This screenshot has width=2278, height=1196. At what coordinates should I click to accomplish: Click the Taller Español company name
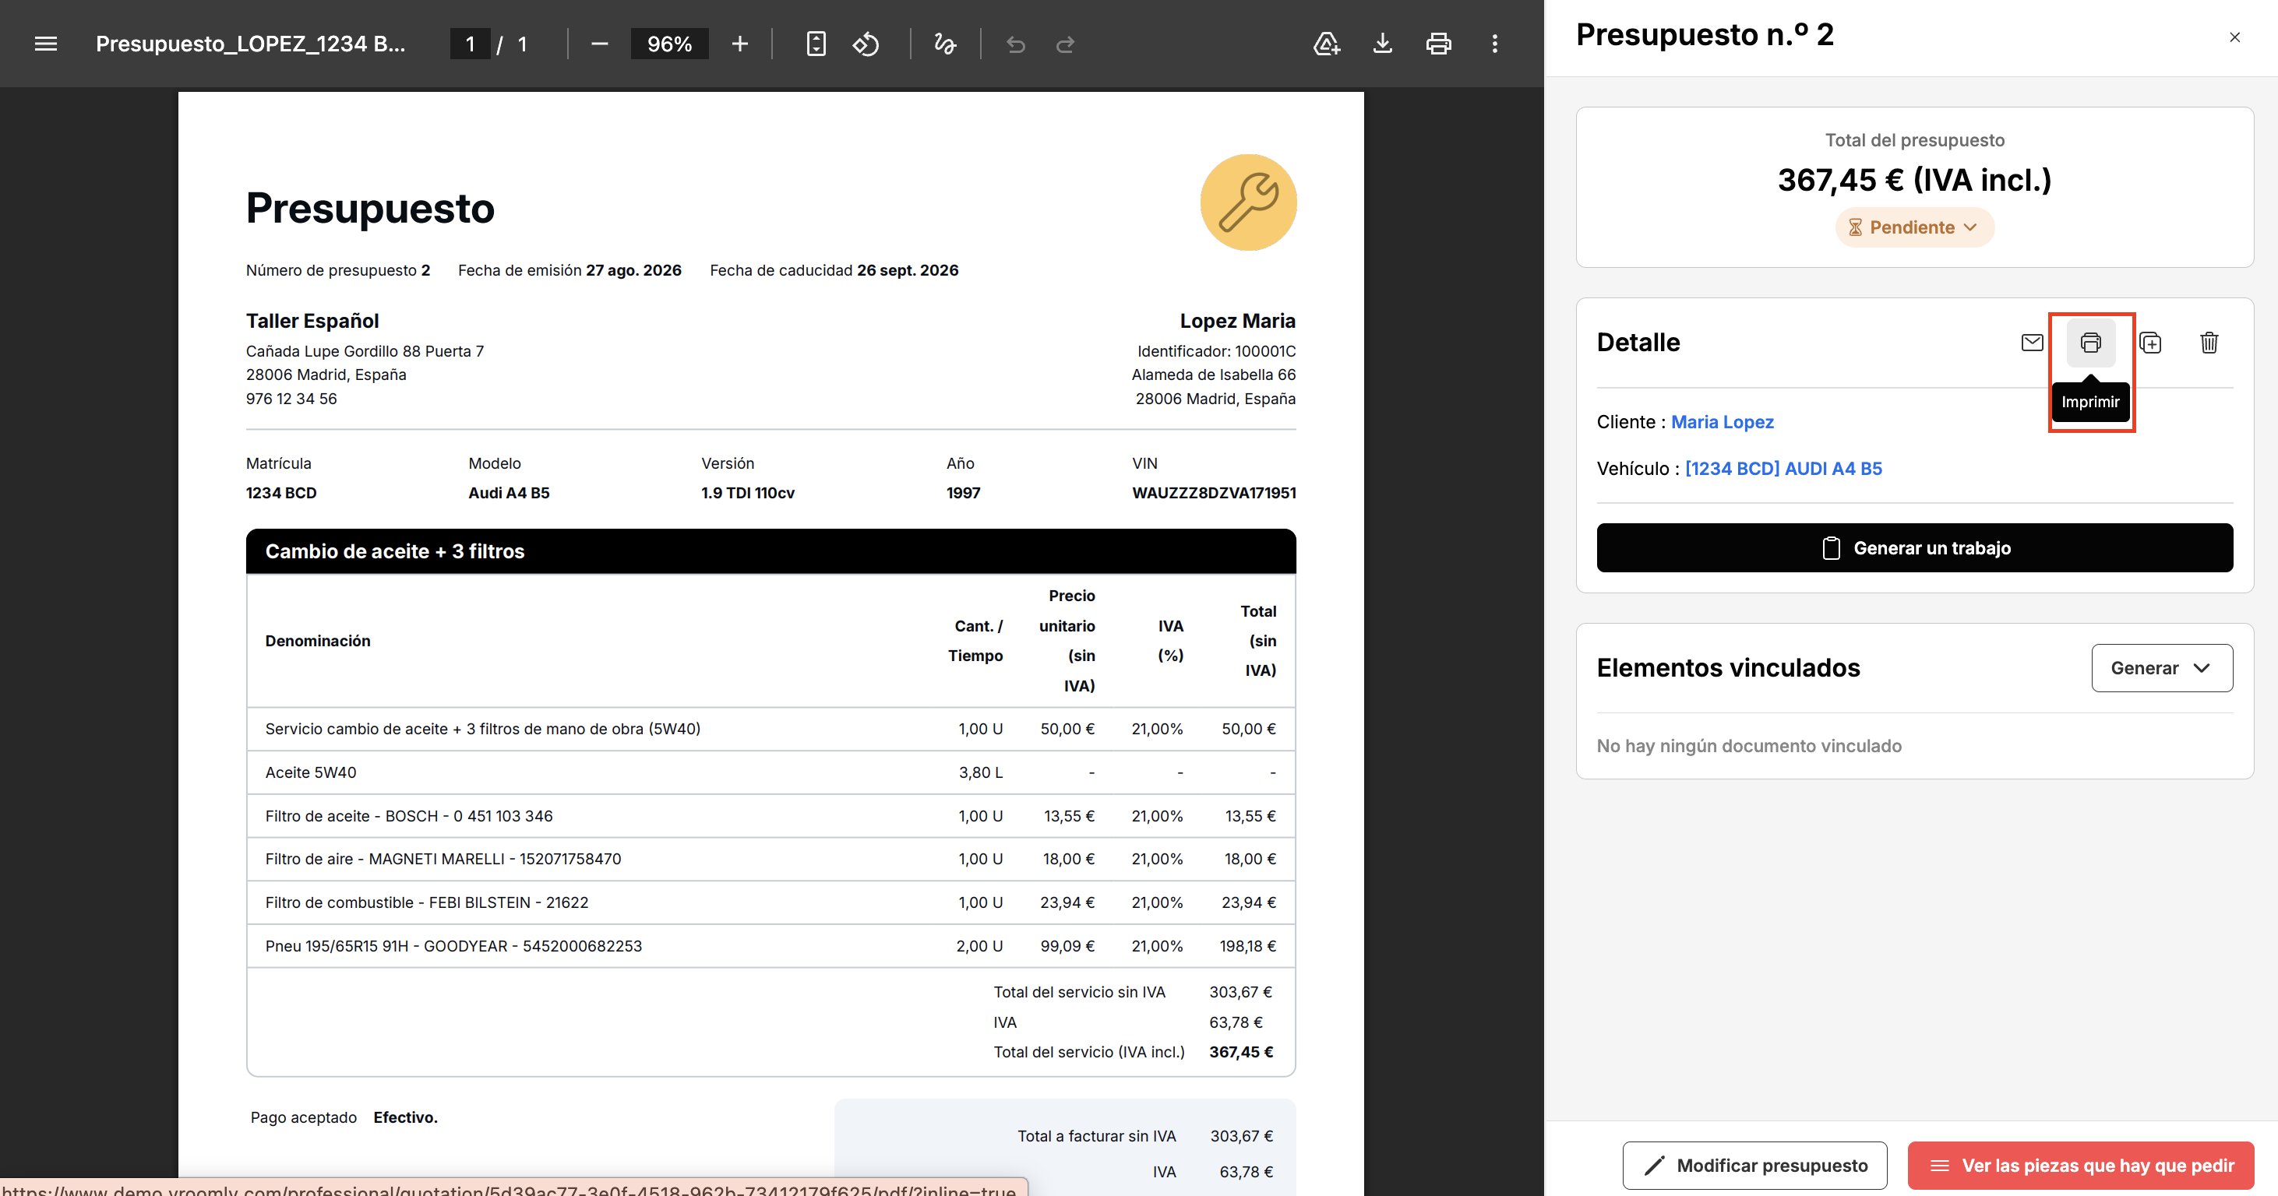click(312, 321)
